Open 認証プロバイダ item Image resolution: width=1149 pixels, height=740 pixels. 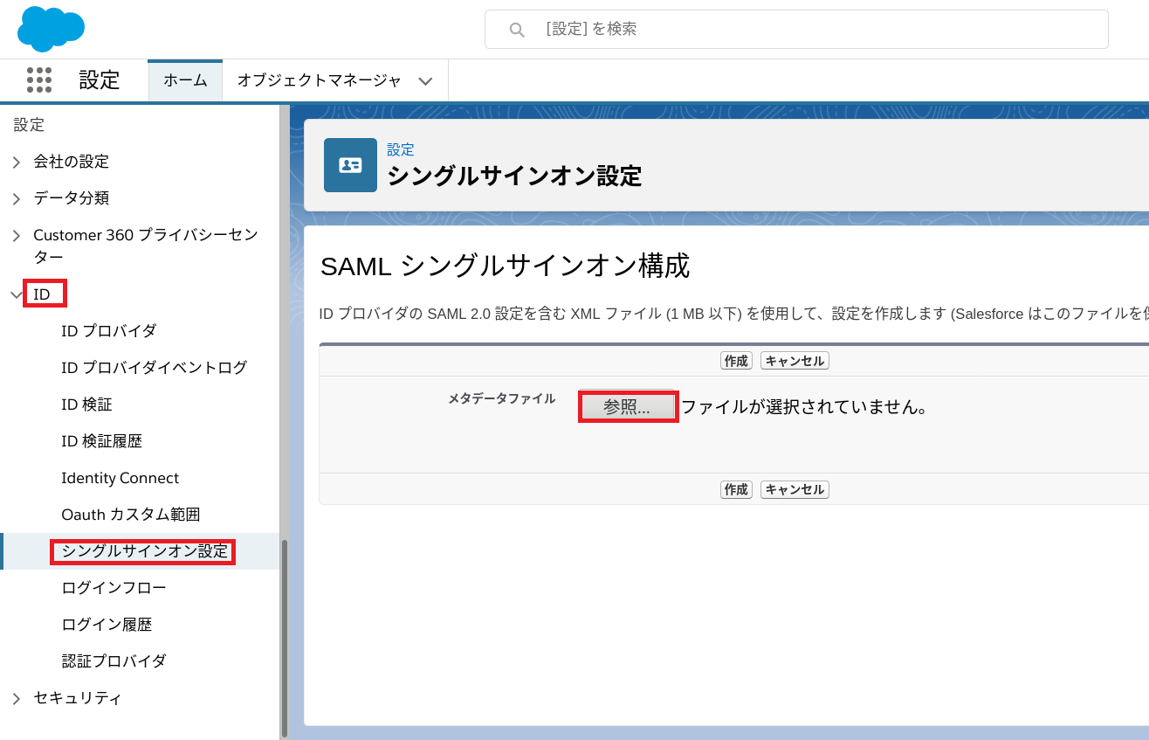coord(114,661)
